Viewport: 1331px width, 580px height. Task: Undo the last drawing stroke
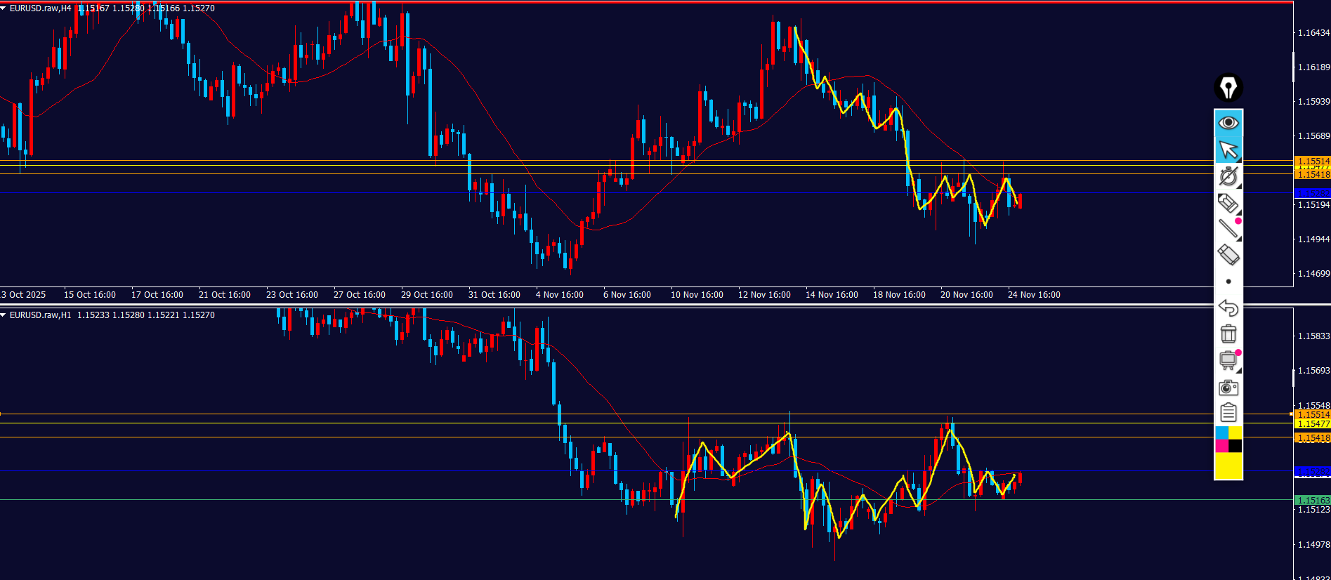[1228, 308]
